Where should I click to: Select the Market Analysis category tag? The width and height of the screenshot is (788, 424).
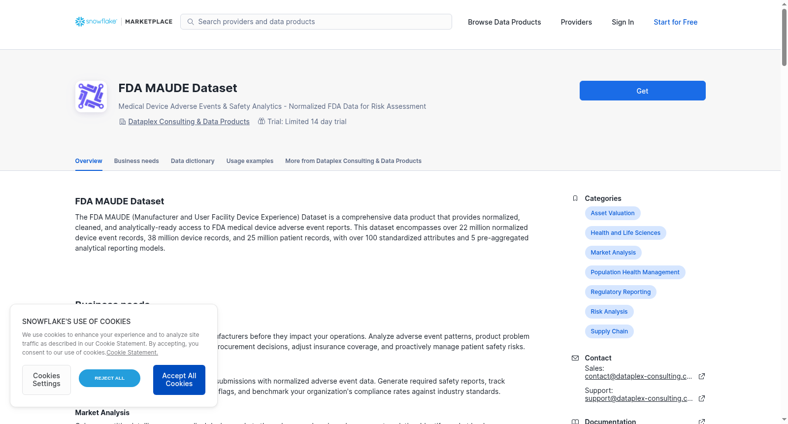point(613,253)
